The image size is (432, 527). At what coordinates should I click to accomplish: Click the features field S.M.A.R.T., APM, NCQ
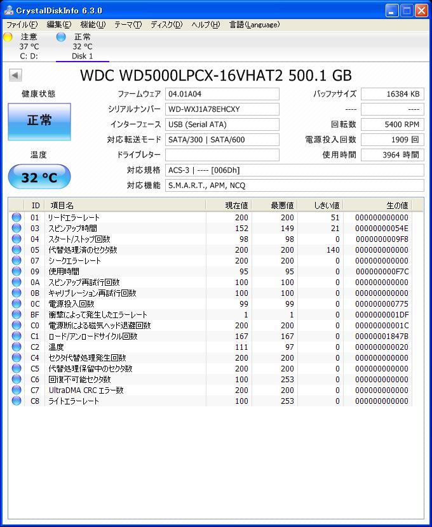(x=295, y=185)
